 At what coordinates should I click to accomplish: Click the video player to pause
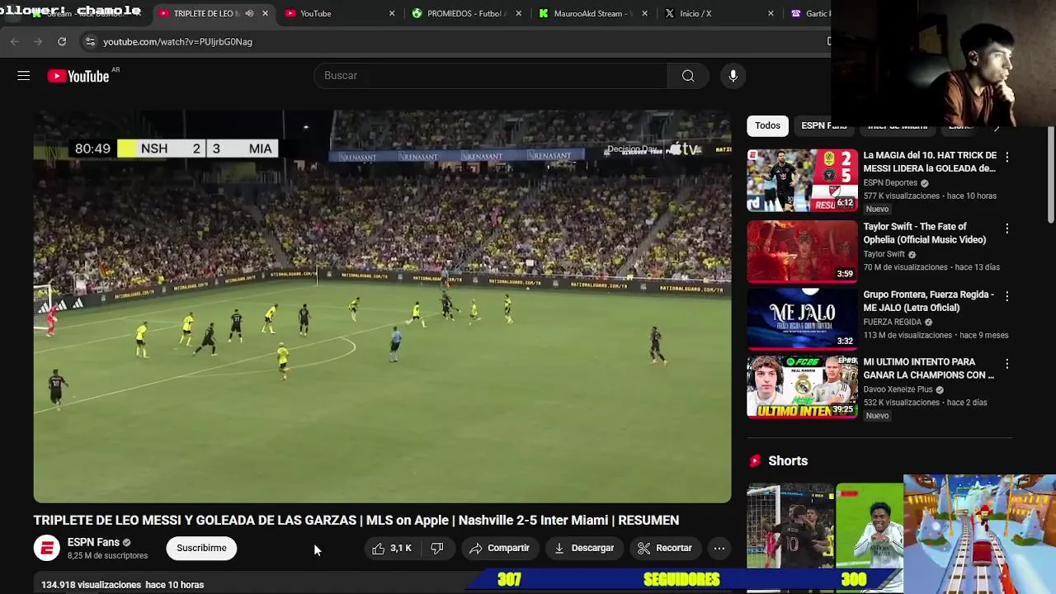[x=382, y=307]
